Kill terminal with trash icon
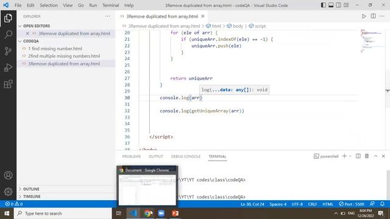 367,156
